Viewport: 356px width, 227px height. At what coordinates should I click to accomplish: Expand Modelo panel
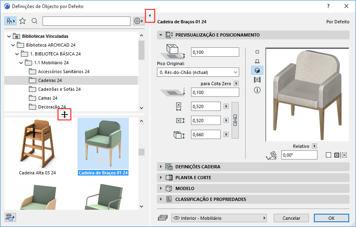pos(161,188)
